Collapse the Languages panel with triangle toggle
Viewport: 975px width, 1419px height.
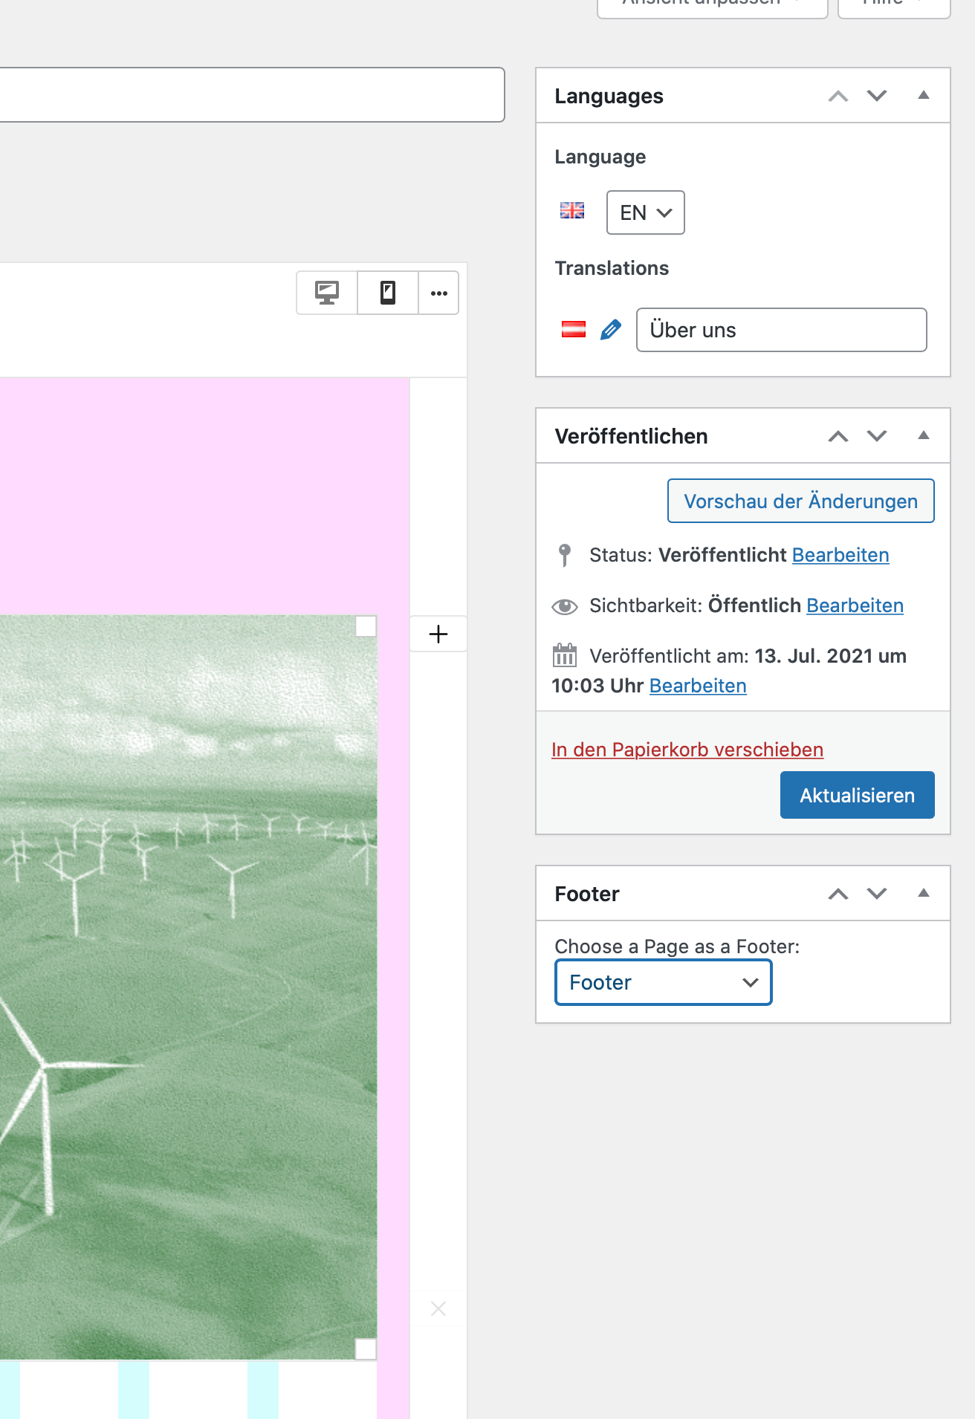click(924, 95)
